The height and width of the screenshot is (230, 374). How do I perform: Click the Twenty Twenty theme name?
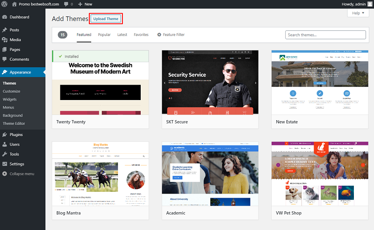coord(71,122)
